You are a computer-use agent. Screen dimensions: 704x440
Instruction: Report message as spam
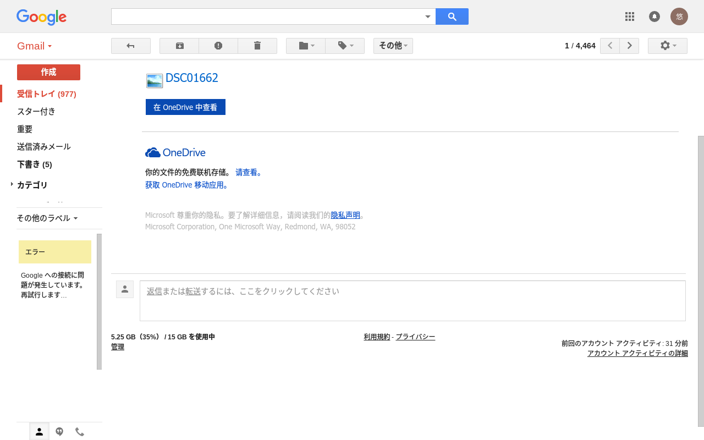click(x=218, y=46)
